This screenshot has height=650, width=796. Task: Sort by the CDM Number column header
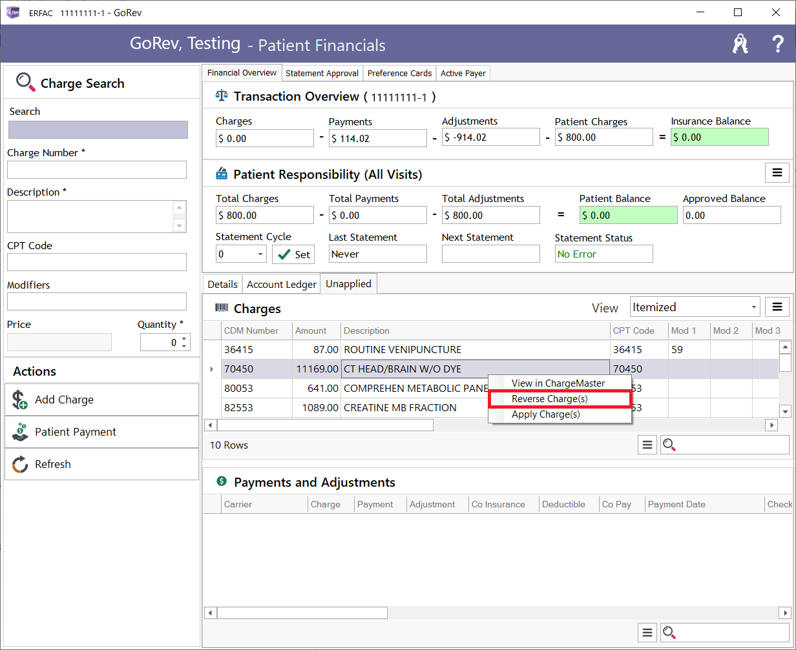257,330
